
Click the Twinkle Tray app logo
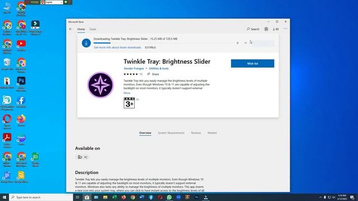tap(101, 85)
